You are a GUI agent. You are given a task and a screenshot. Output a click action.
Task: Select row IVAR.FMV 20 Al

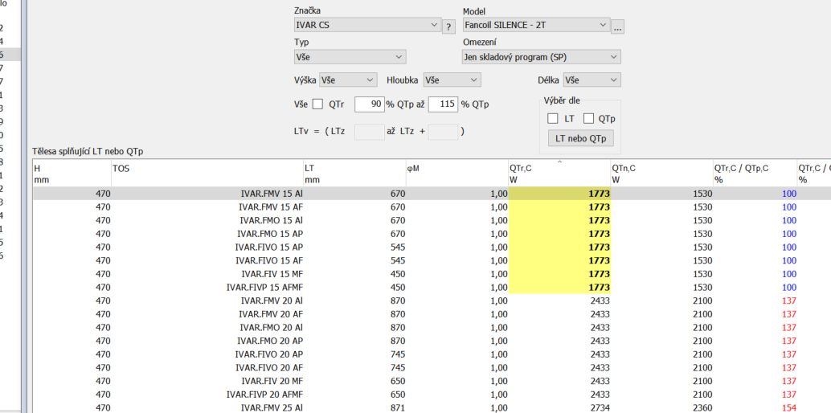pyautogui.click(x=432, y=301)
